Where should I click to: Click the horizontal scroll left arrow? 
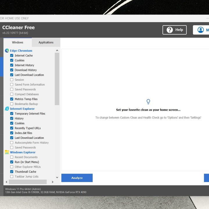click(6, 182)
